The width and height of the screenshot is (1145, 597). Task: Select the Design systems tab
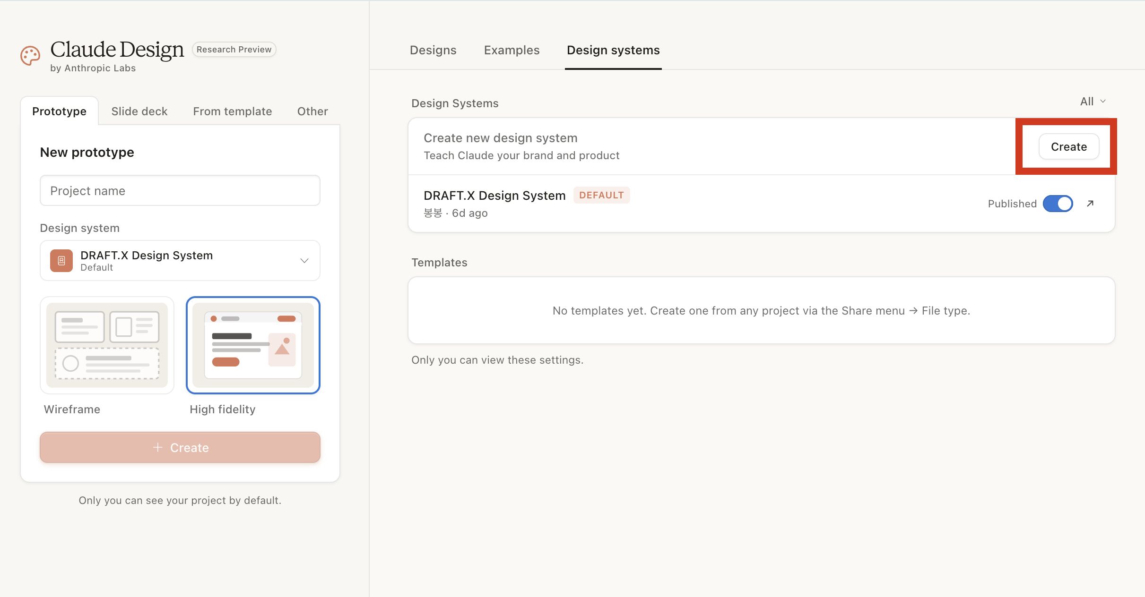pyautogui.click(x=613, y=50)
